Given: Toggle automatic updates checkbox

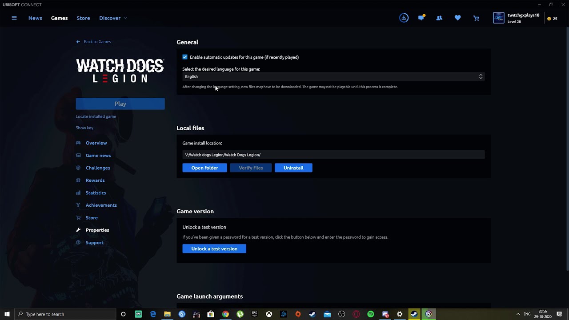Looking at the screenshot, I should click(x=185, y=57).
